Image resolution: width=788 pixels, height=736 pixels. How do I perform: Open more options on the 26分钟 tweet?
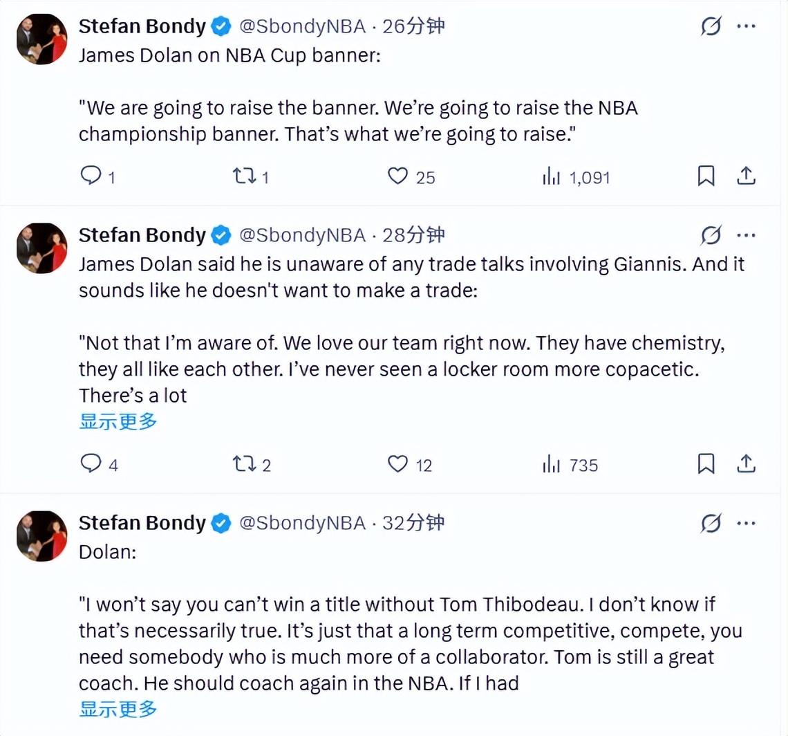(x=747, y=27)
